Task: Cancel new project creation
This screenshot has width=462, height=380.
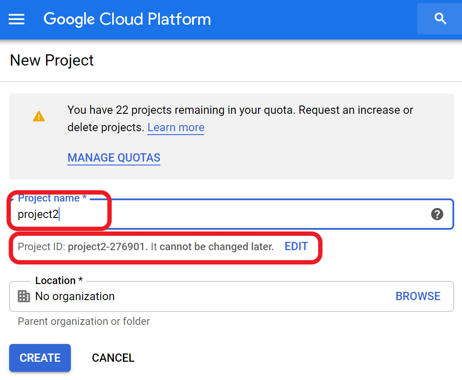Action: tap(113, 358)
